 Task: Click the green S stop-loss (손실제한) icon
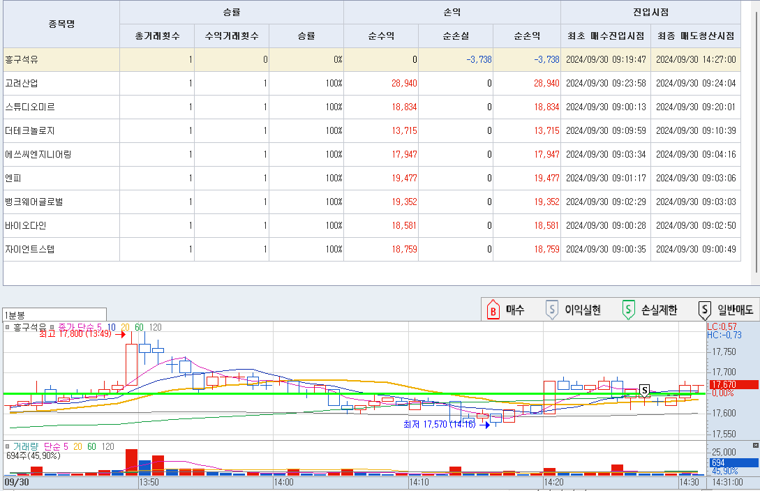[628, 310]
